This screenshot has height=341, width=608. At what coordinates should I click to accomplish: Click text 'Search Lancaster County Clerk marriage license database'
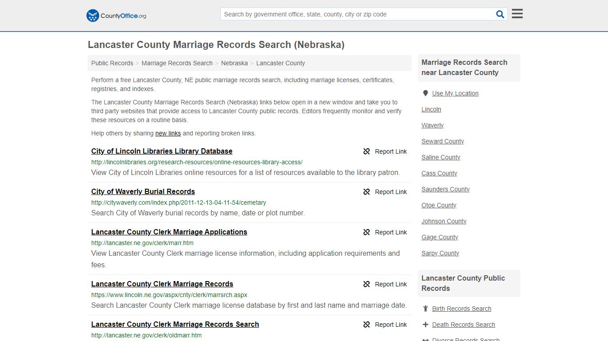point(249,305)
